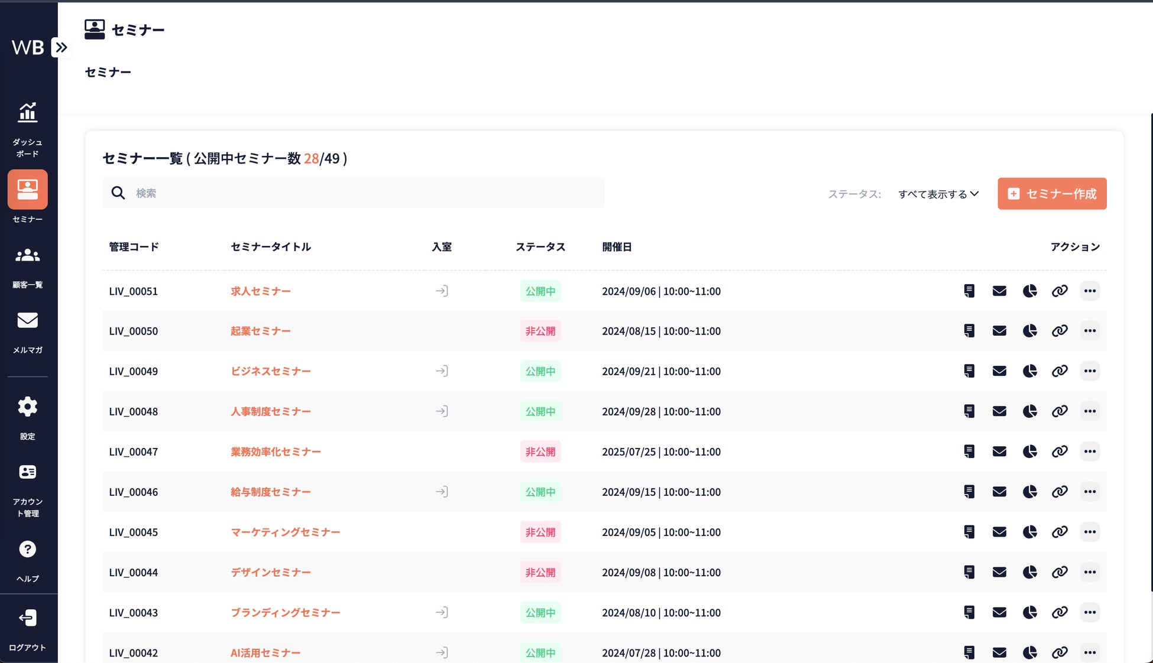Open pie chart analytics for ビジネスセミナー

1029,371
